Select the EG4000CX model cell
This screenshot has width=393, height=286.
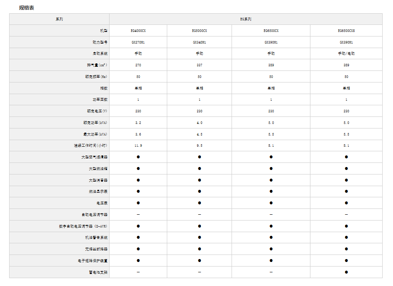tap(138, 31)
